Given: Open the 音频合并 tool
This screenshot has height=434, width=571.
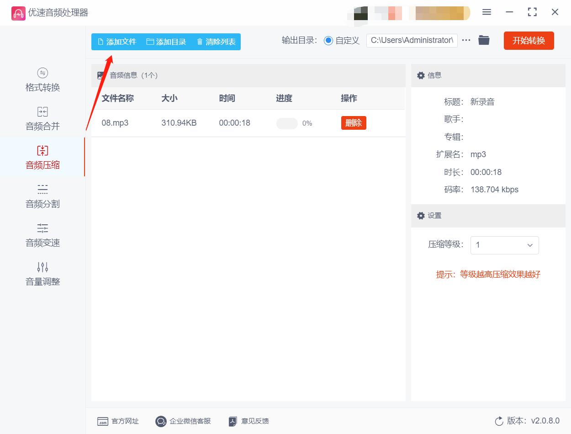Looking at the screenshot, I should (42, 119).
